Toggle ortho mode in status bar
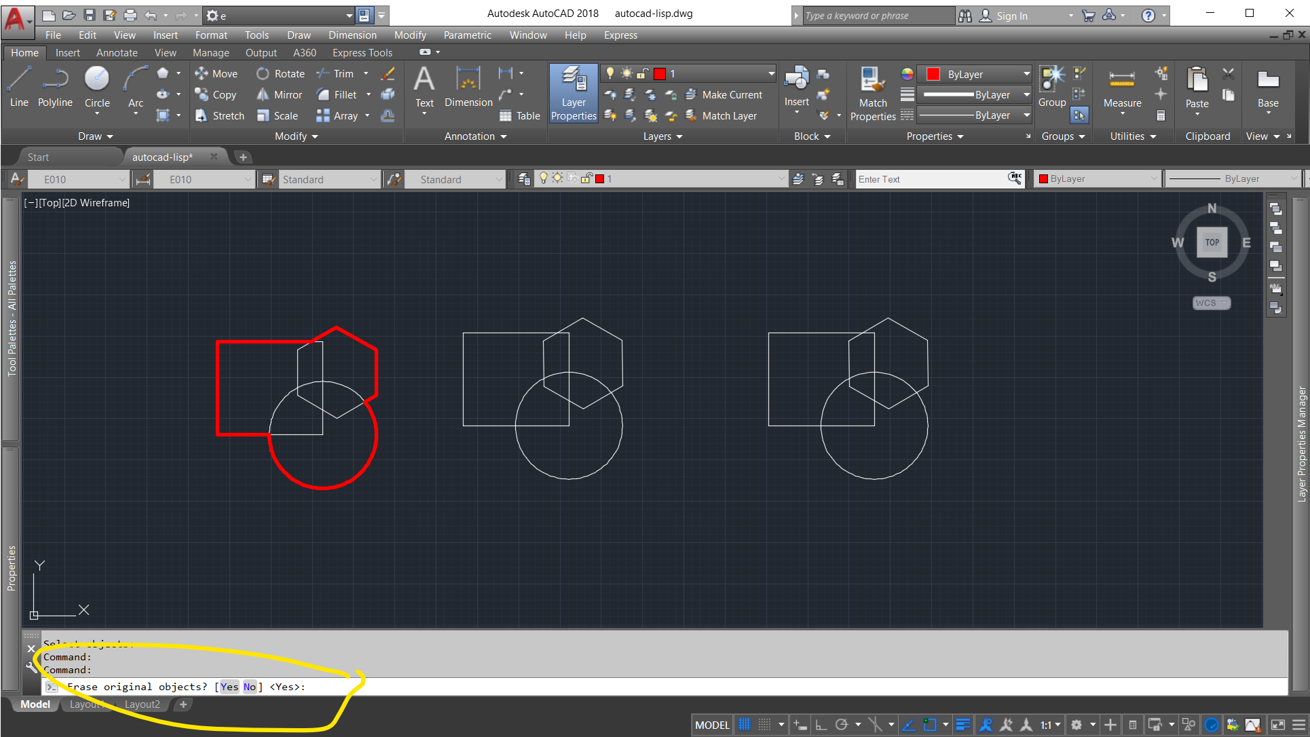 821,725
